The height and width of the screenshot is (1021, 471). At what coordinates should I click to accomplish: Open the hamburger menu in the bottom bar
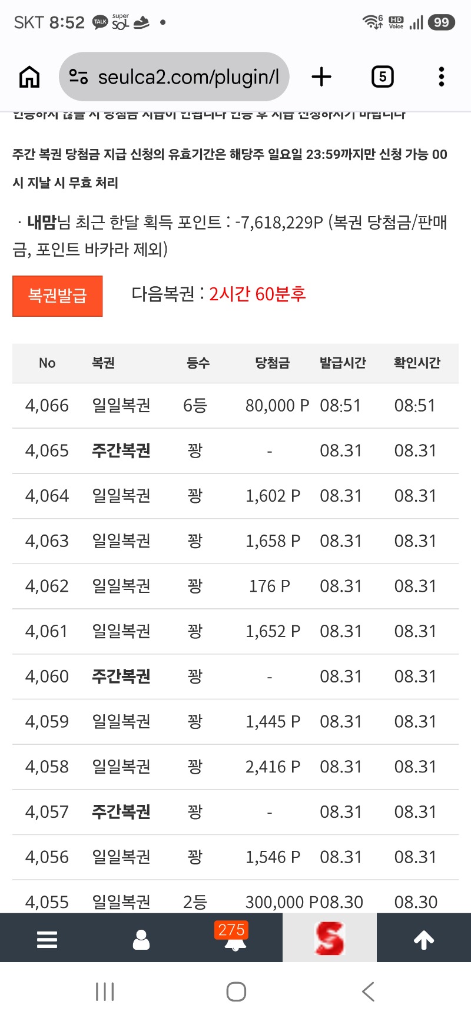pyautogui.click(x=47, y=939)
